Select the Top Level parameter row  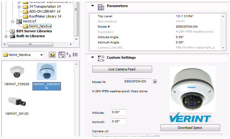tap(155, 16)
